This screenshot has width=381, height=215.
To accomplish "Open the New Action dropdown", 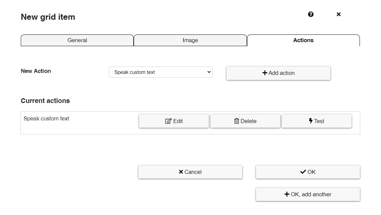I will click(161, 72).
